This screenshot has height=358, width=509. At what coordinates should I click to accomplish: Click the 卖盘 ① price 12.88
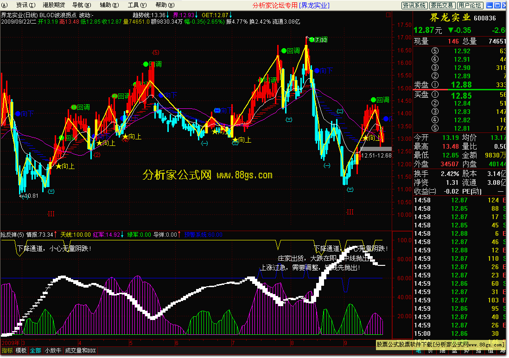[x=461, y=85]
